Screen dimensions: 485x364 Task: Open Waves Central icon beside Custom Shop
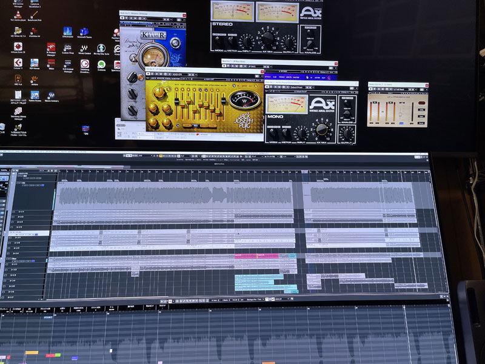click(84, 50)
